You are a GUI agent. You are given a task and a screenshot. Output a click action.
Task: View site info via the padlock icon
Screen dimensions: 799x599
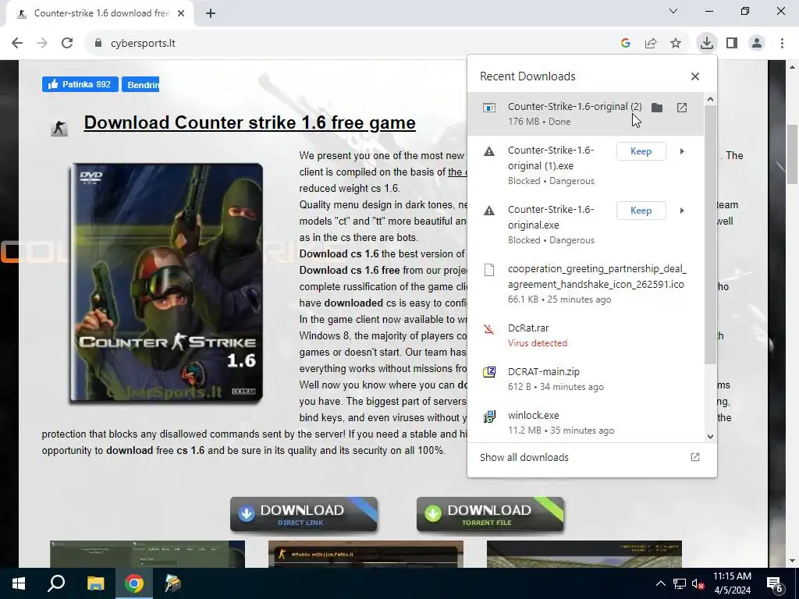(x=98, y=44)
